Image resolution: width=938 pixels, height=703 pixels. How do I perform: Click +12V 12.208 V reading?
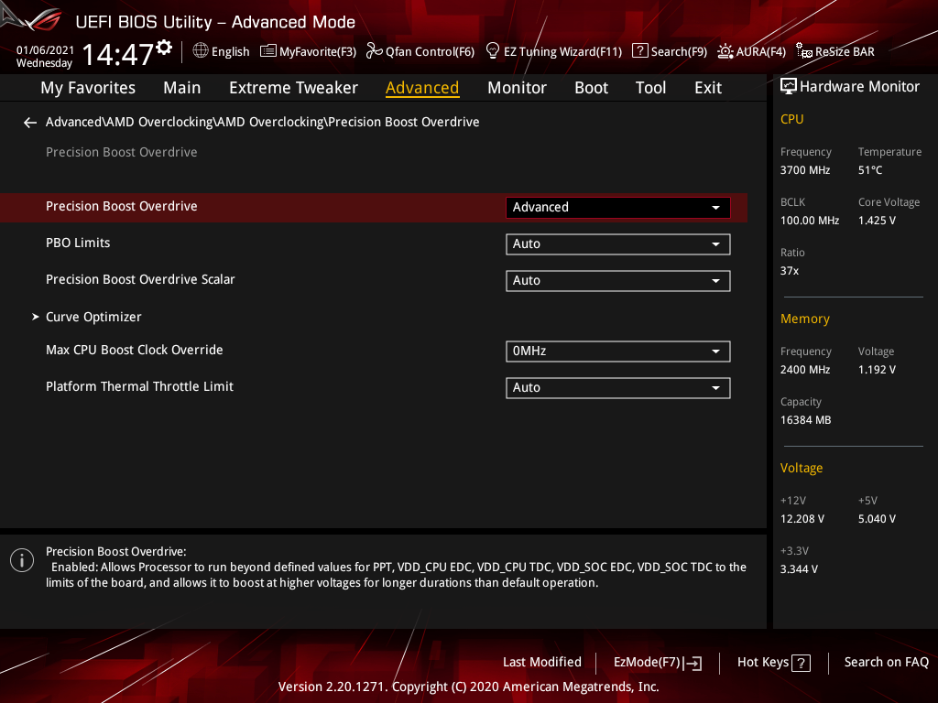coord(802,519)
